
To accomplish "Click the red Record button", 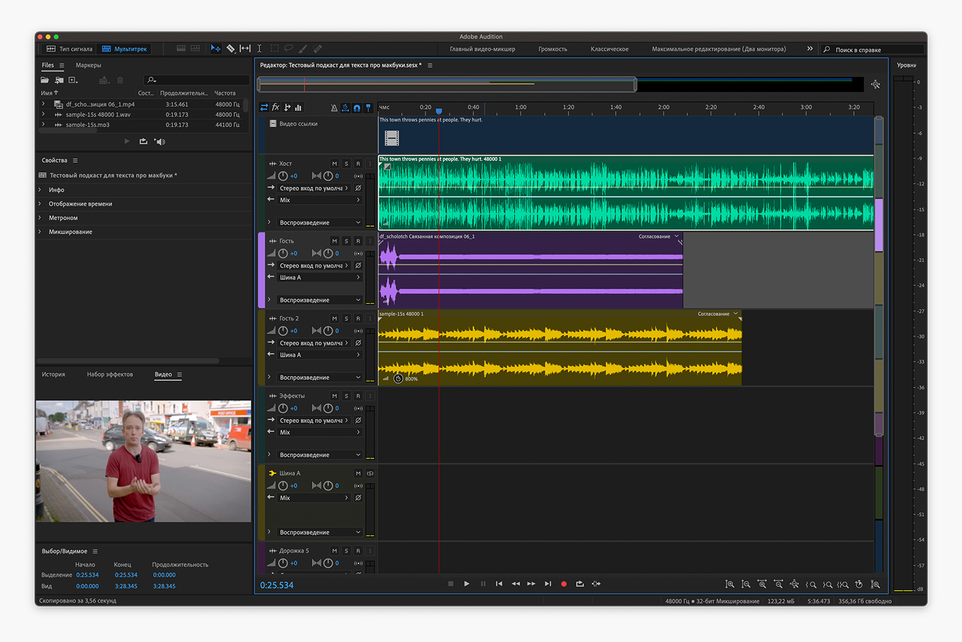I will 564,584.
